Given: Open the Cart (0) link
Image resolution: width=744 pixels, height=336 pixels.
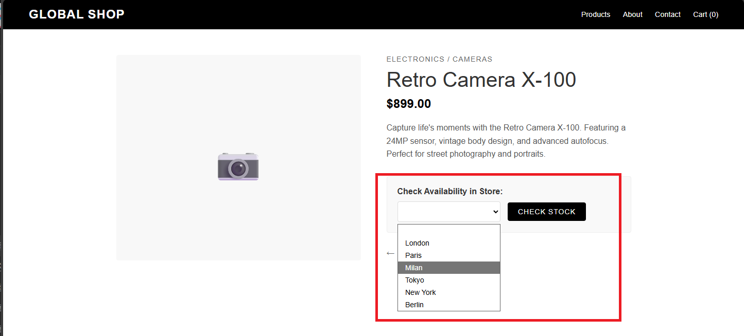Looking at the screenshot, I should (705, 14).
